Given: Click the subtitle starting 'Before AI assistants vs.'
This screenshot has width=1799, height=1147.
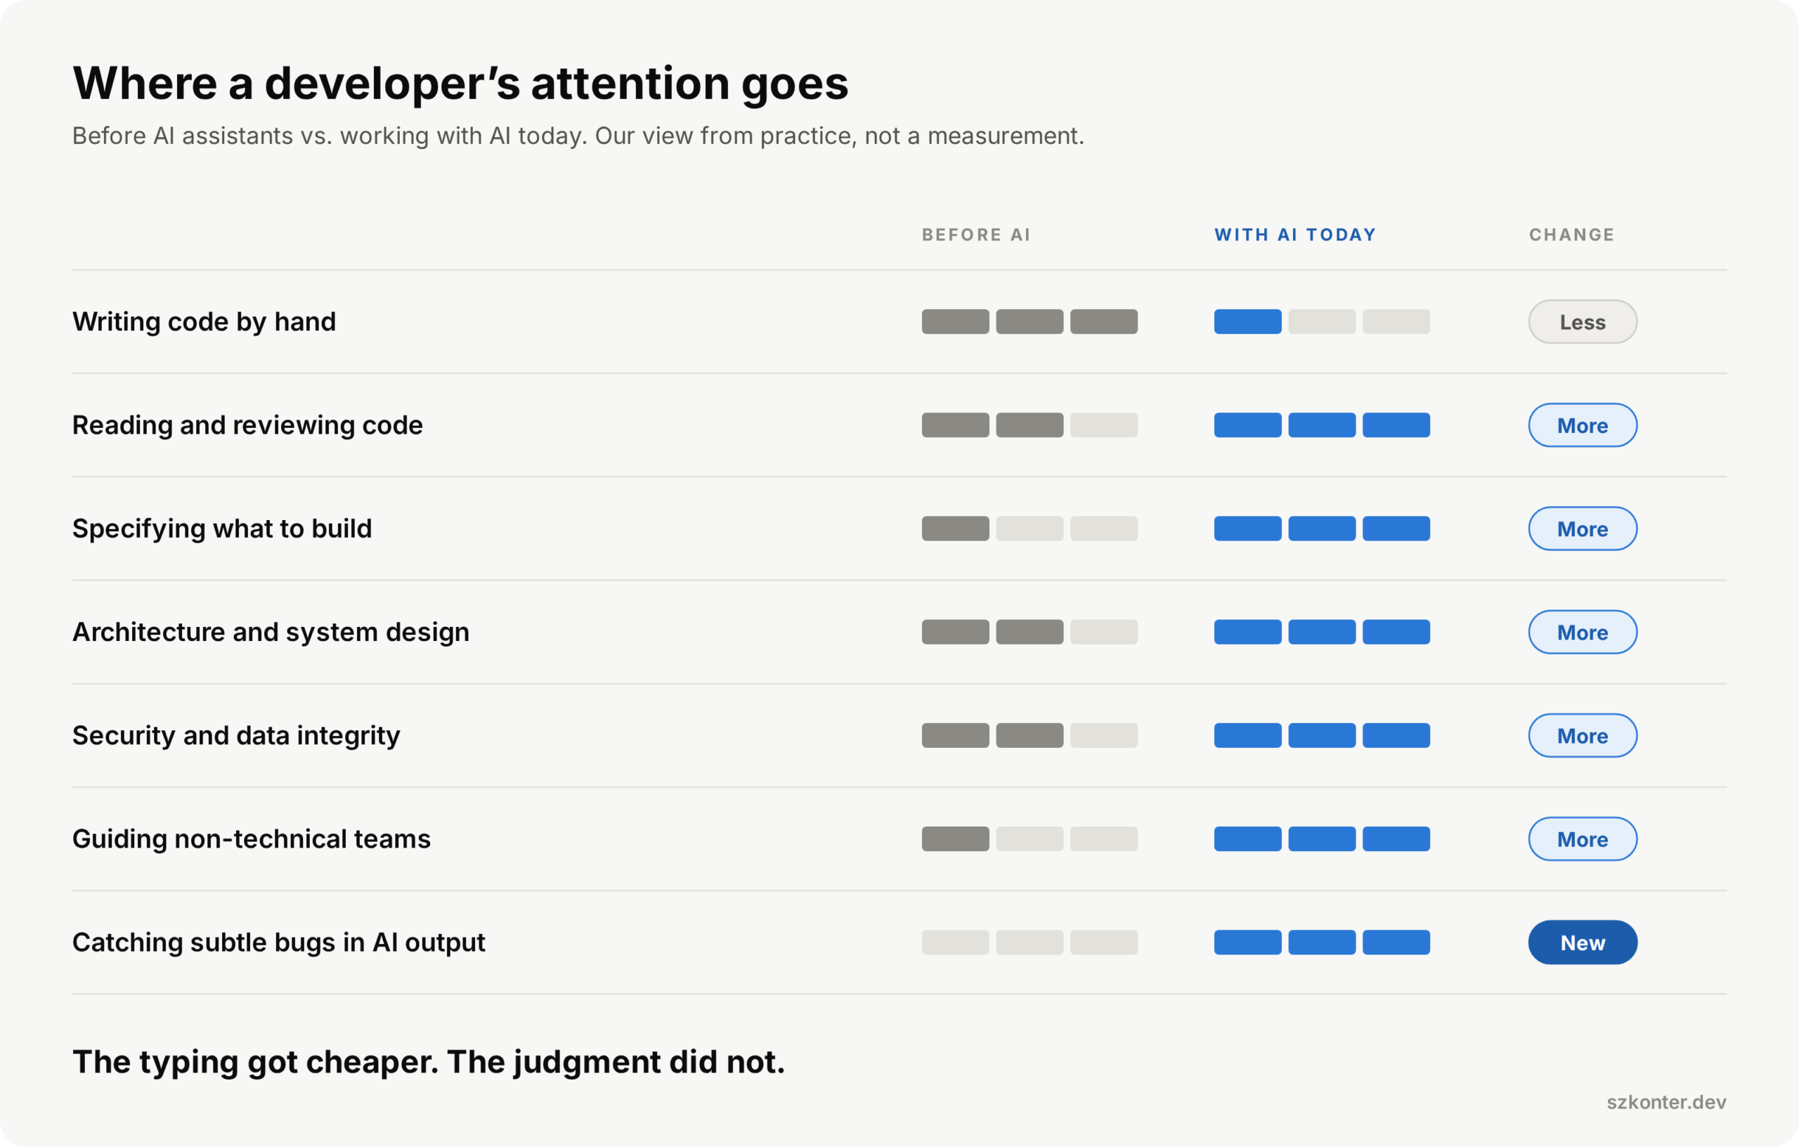Looking at the screenshot, I should pos(578,136).
